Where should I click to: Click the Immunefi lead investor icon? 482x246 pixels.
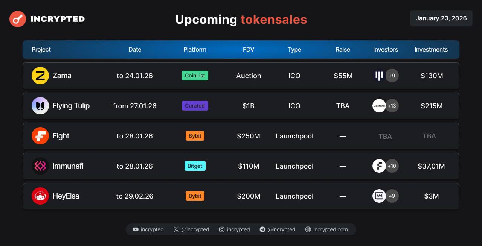coord(379,166)
